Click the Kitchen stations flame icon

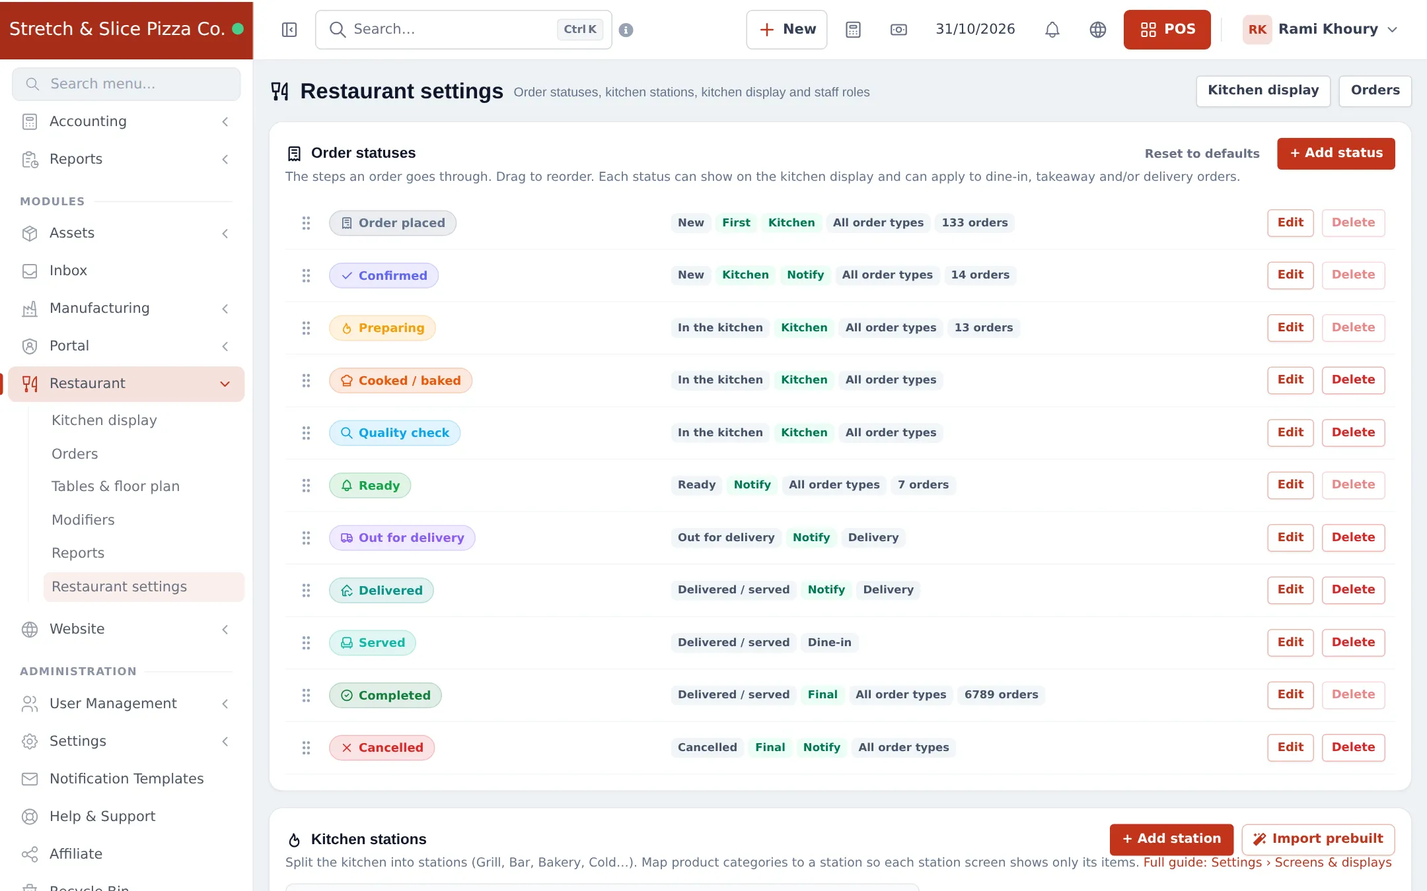pos(294,840)
